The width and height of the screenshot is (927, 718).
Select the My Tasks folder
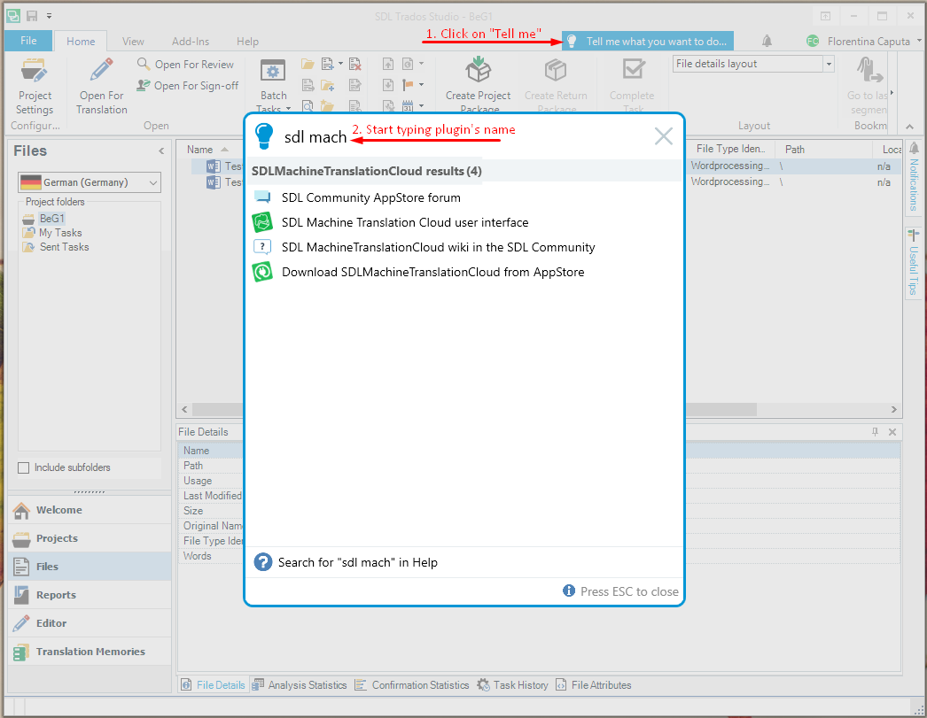coord(60,233)
